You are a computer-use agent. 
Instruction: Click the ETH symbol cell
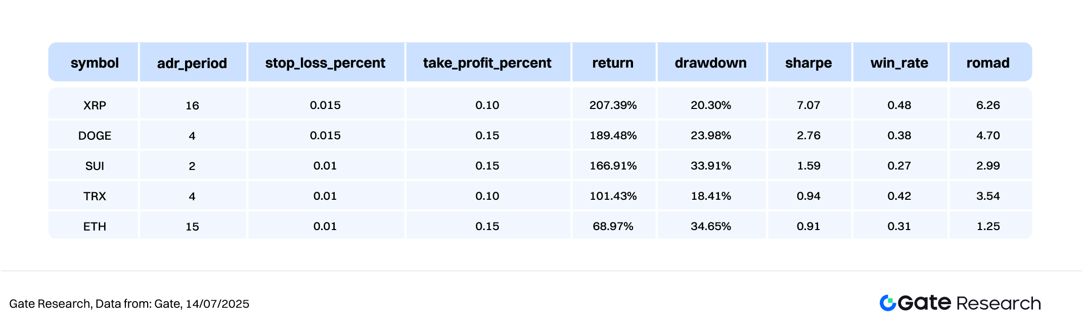click(x=95, y=227)
